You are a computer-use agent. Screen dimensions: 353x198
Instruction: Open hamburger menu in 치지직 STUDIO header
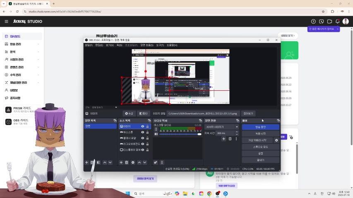point(6,21)
